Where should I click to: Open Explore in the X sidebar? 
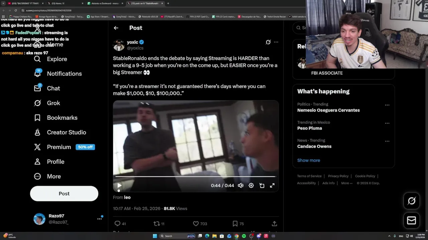coord(50,59)
